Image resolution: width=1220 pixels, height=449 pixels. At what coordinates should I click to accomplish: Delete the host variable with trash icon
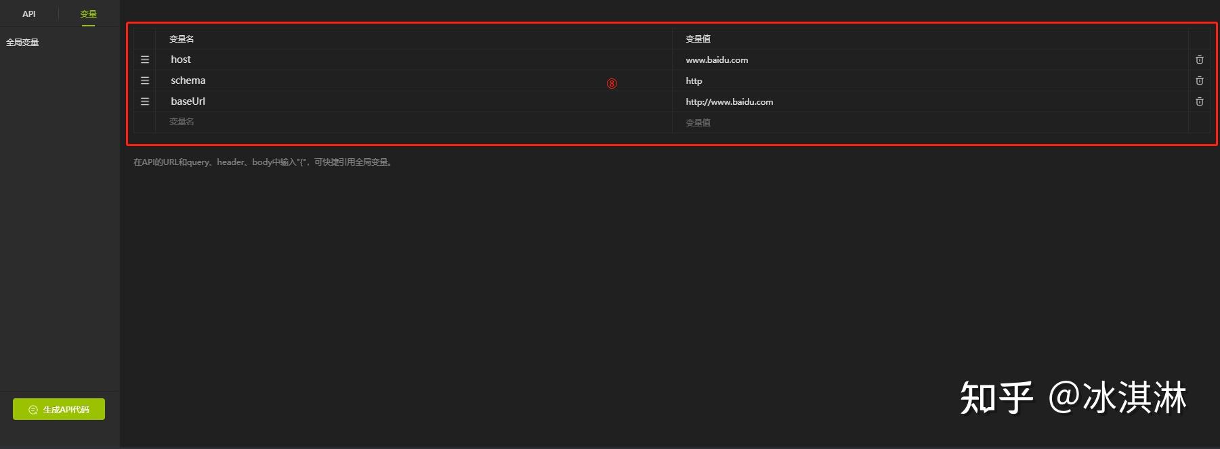tap(1199, 60)
